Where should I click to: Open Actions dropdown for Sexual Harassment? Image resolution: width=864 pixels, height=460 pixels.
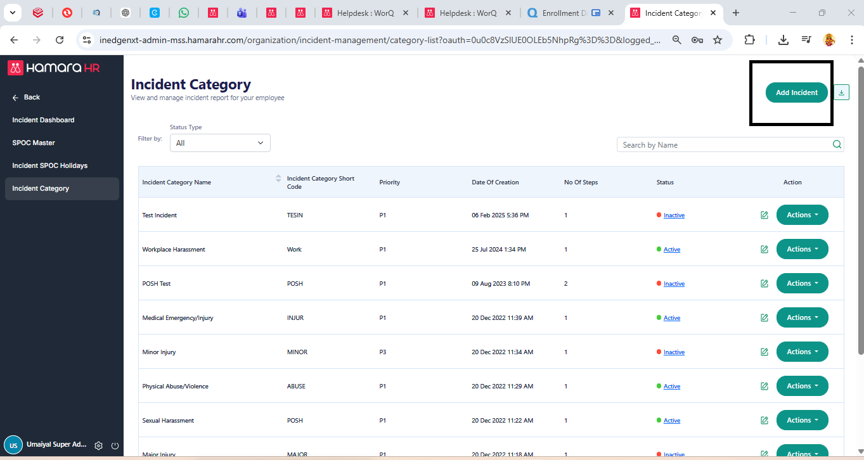coord(802,420)
